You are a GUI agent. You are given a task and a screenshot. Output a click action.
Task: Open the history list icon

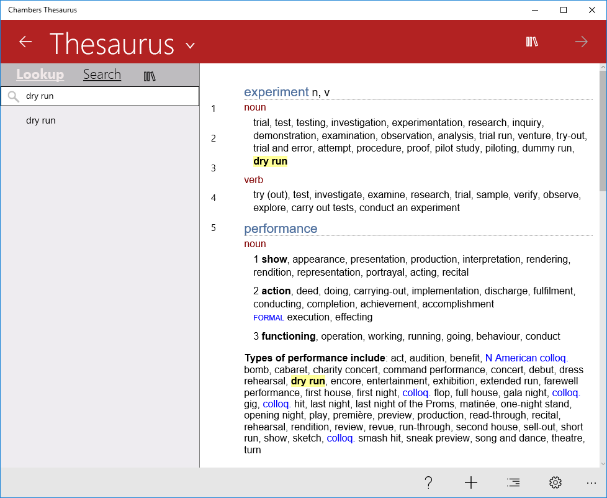[x=513, y=482]
